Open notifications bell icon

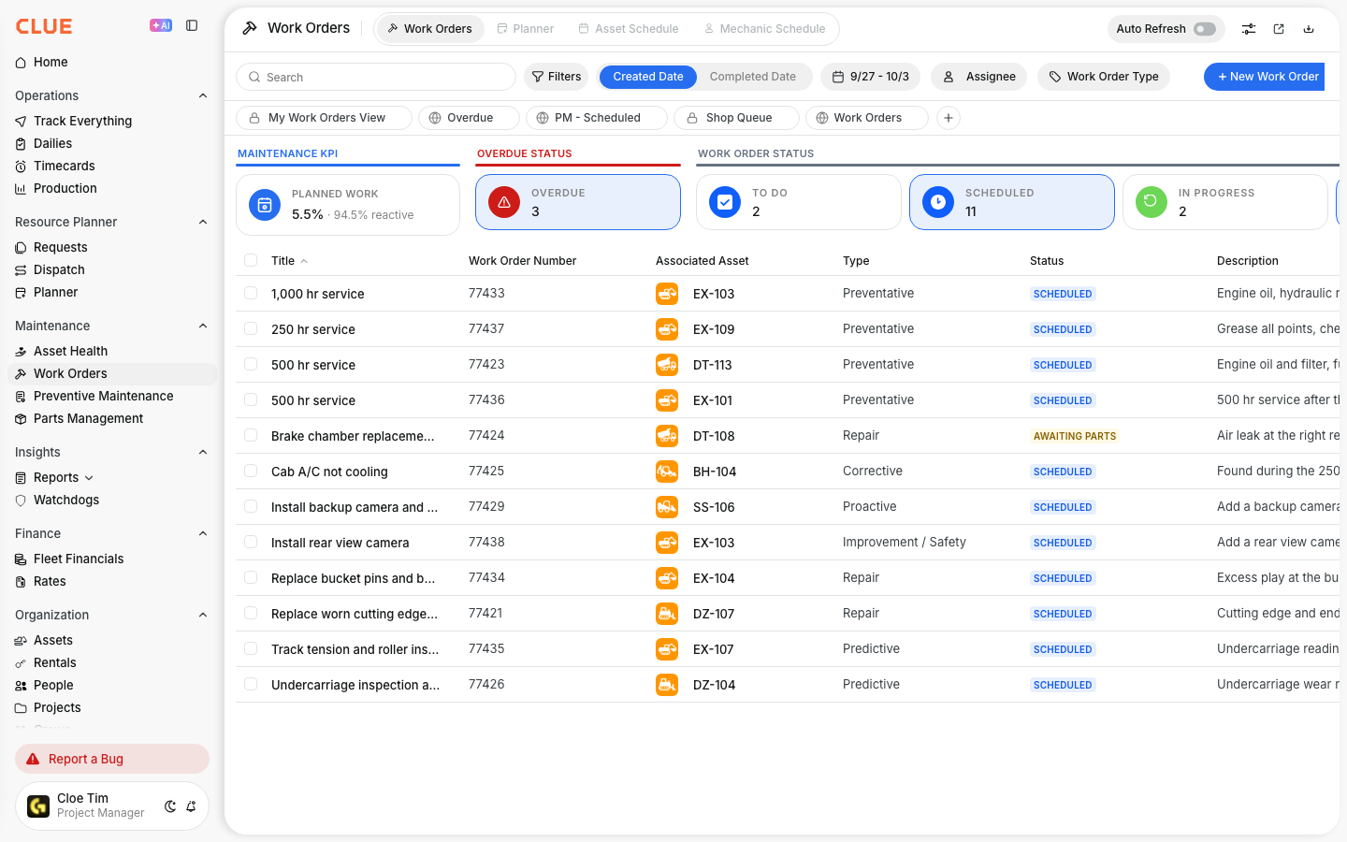point(191,806)
